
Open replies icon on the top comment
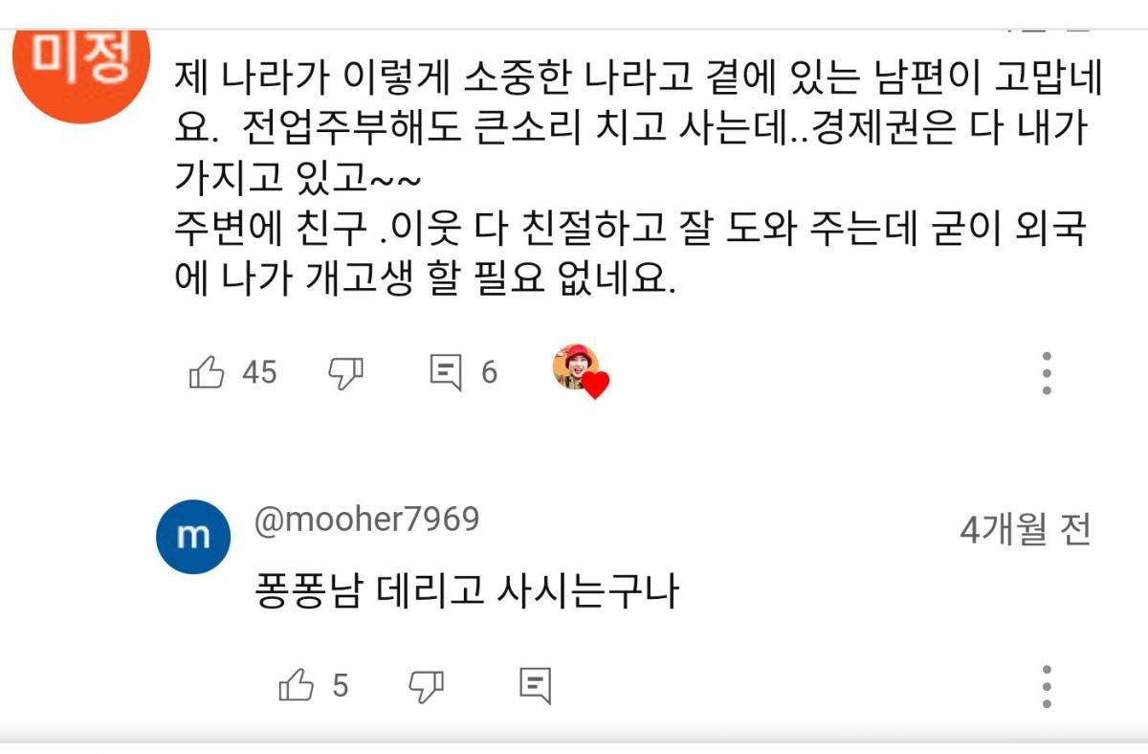[x=446, y=371]
